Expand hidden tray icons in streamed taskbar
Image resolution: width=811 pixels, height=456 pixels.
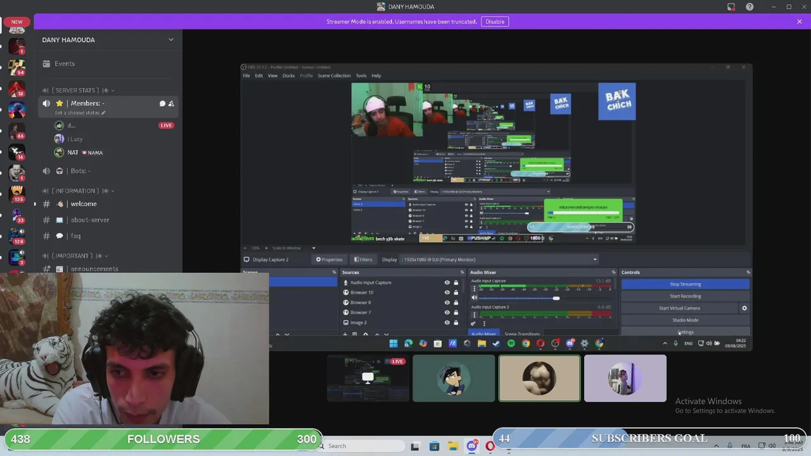[665, 343]
